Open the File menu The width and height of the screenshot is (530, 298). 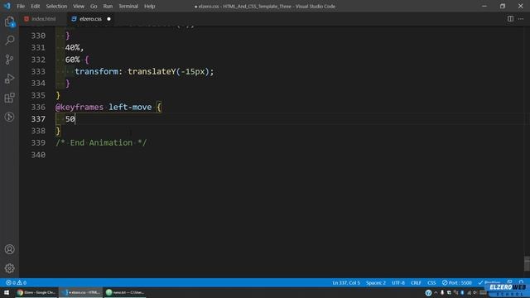click(21, 6)
